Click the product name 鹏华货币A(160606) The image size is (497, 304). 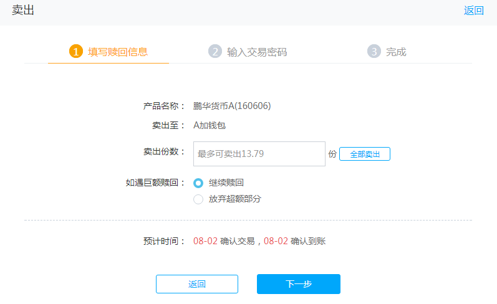pos(232,106)
